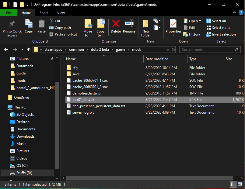Open the Easy access dropdown icon
The width and height of the screenshot is (245, 189).
click(x=157, y=28)
